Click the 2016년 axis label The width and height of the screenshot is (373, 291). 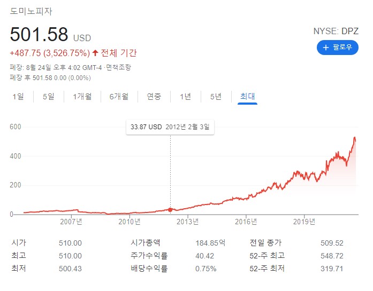(x=246, y=222)
